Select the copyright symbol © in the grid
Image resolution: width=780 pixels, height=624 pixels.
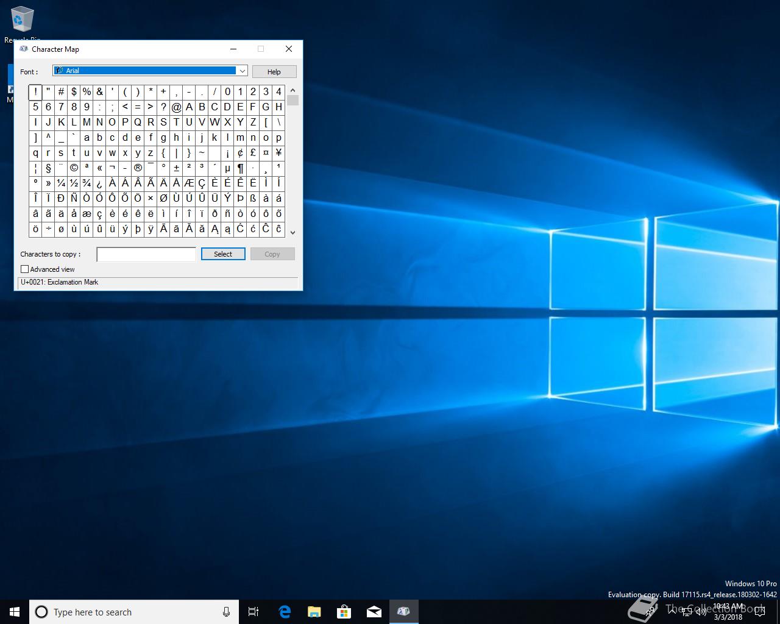tap(74, 168)
